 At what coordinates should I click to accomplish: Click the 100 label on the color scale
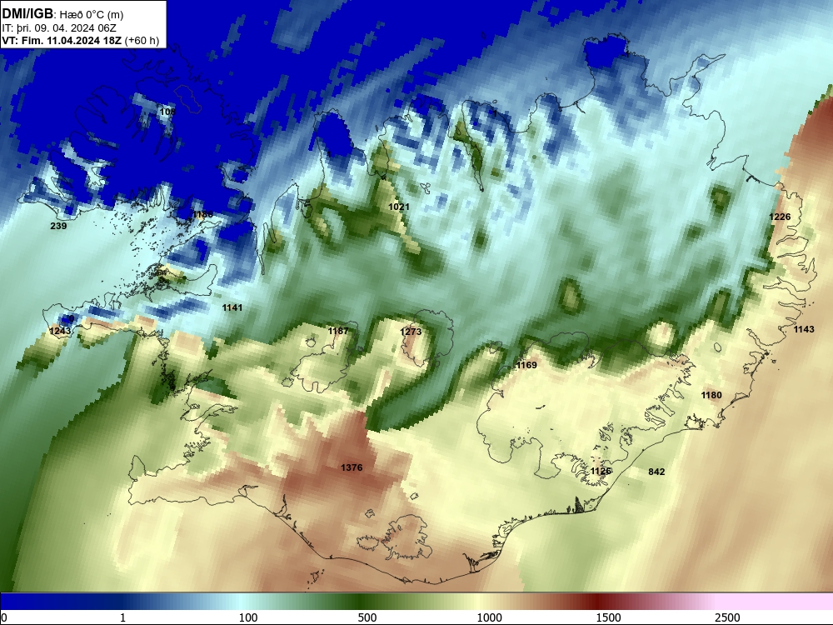248,617
